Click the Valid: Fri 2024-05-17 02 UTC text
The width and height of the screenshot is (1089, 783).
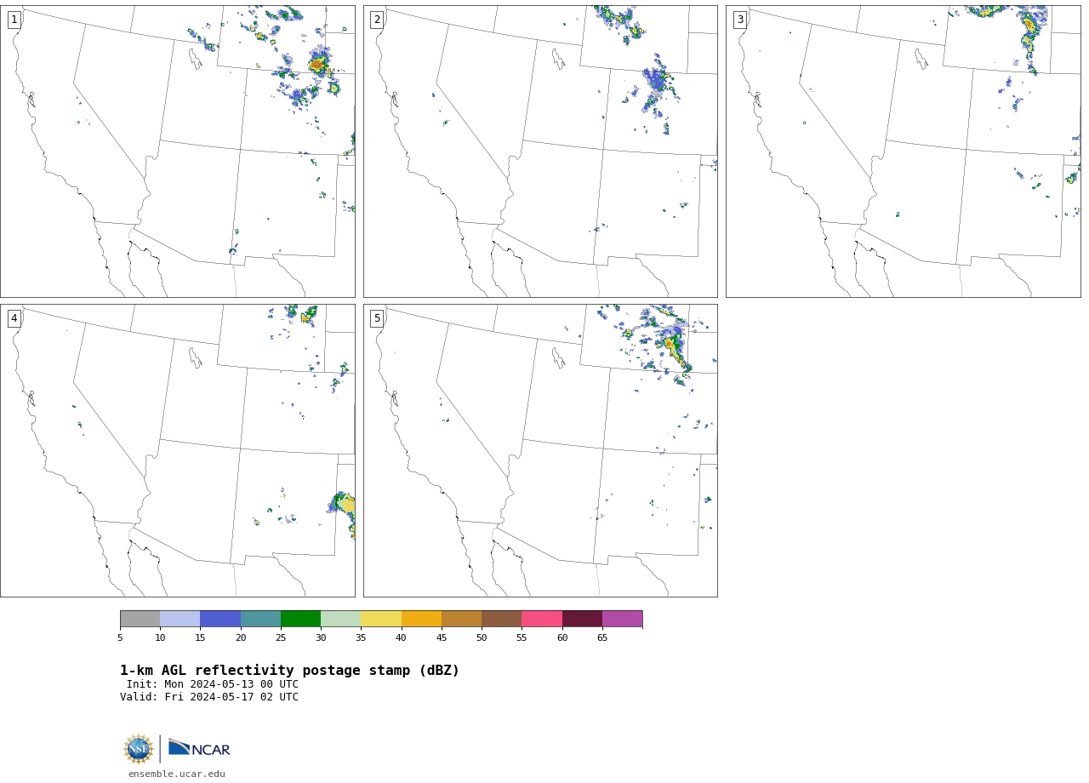point(209,697)
